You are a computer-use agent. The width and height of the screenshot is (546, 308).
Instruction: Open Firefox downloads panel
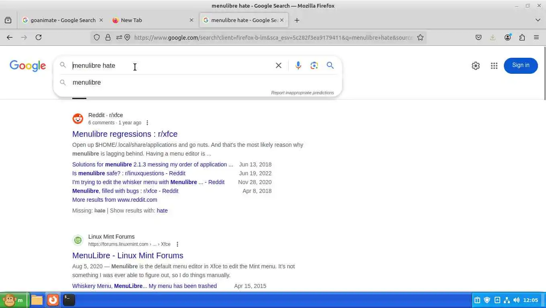493,37
